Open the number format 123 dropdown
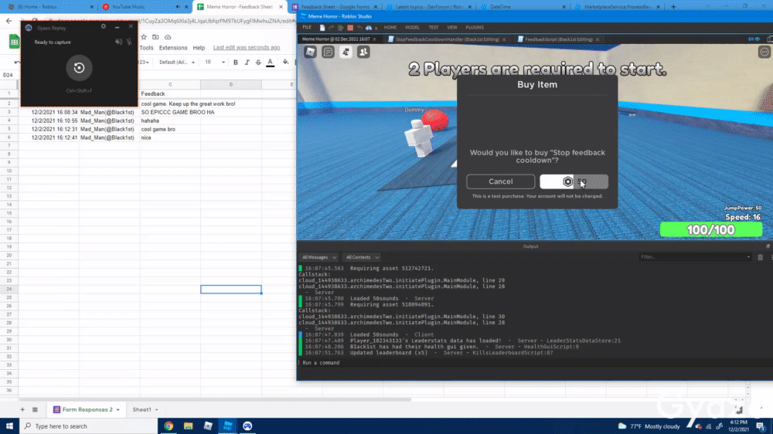Screen dimensions: 773x434 (144, 63)
